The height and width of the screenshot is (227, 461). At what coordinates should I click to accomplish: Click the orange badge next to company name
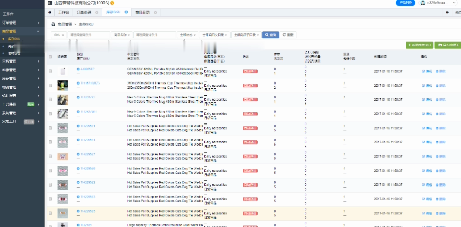tap(112, 3)
